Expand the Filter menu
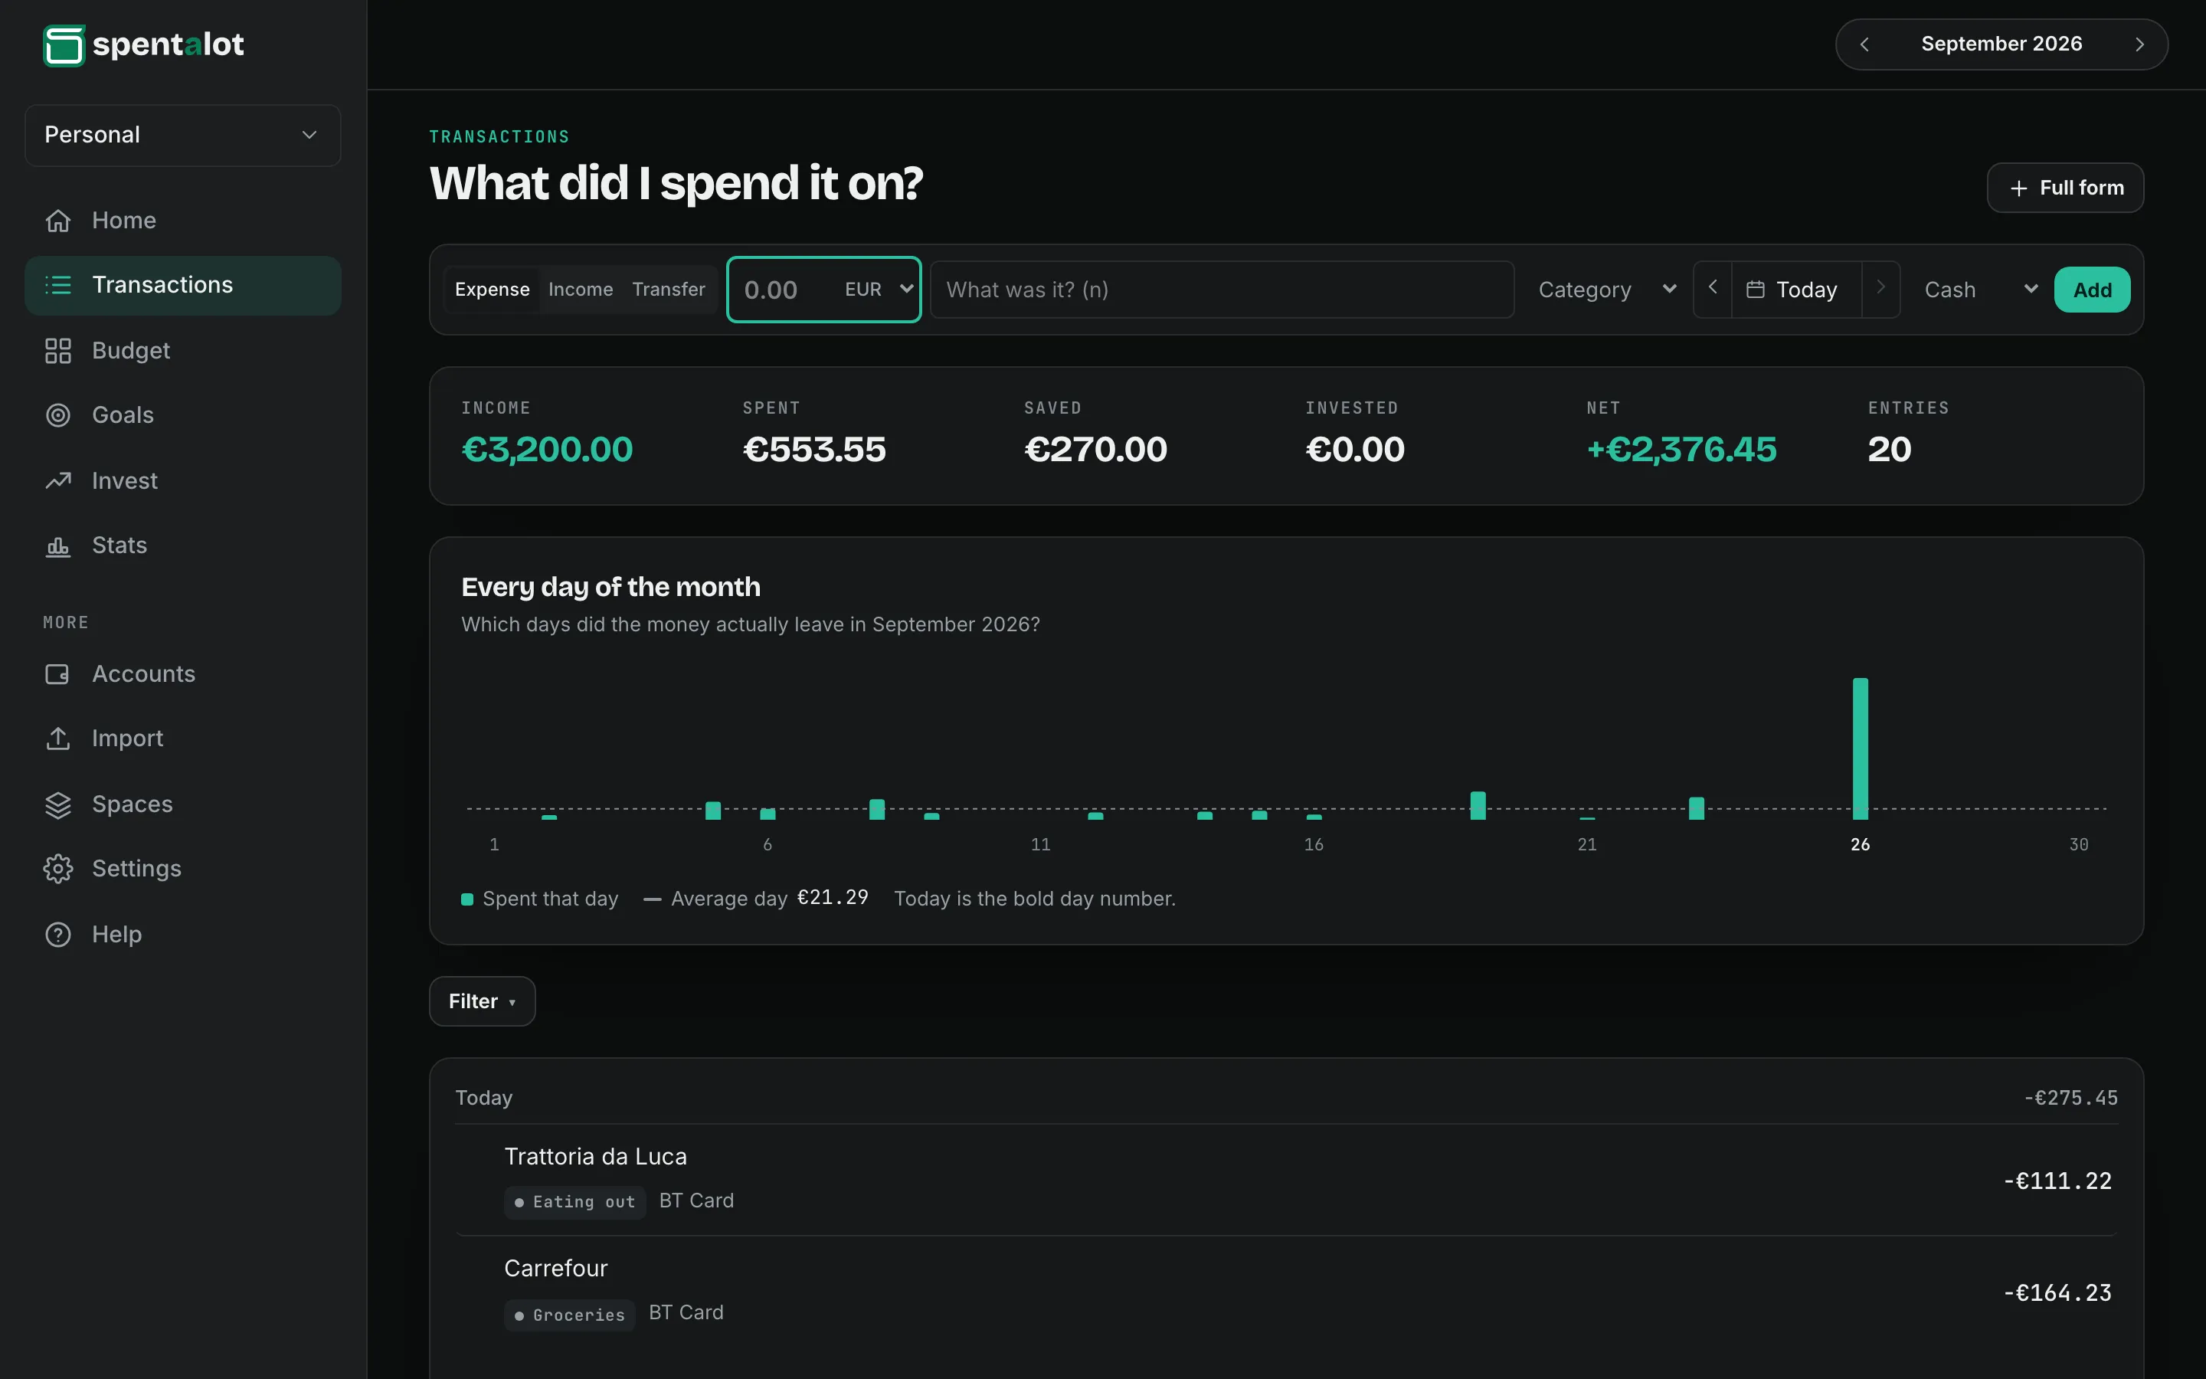Screen dimensions: 2206x1379 pyautogui.click(x=483, y=1001)
